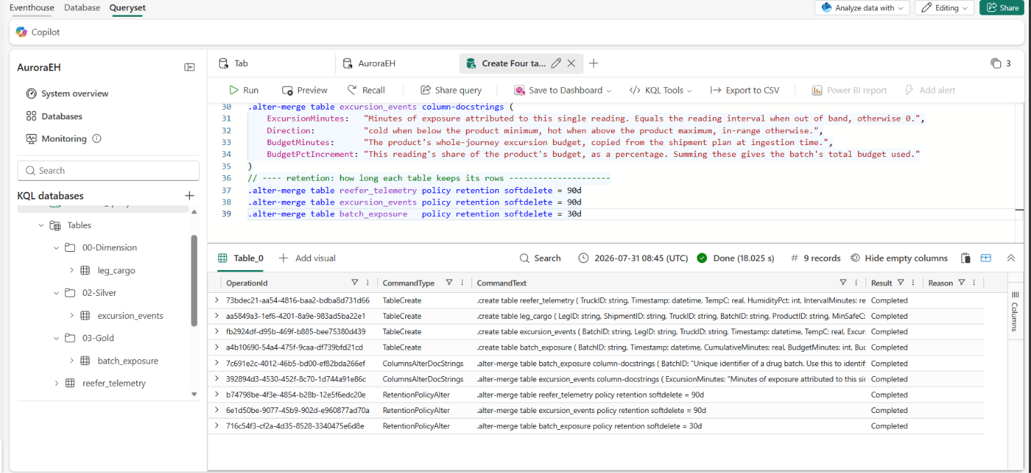
Task: Collapse the Tables tree node
Action: coord(41,225)
